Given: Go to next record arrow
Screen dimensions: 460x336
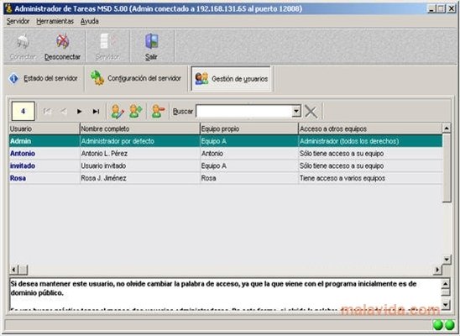Looking at the screenshot, I should pos(79,111).
